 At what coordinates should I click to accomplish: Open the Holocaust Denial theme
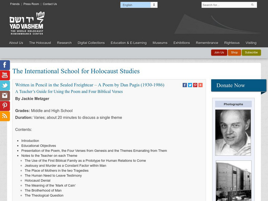click(x=38, y=180)
